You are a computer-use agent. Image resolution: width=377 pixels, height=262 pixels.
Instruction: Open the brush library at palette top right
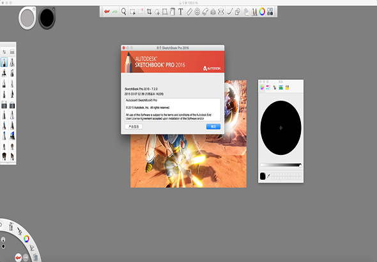click(12, 52)
